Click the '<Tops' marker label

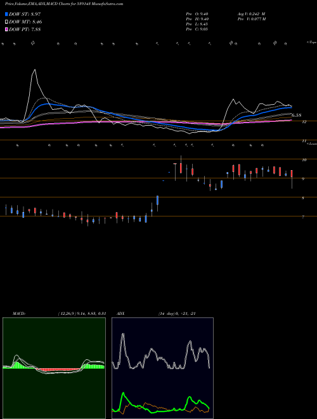[x=311, y=43]
